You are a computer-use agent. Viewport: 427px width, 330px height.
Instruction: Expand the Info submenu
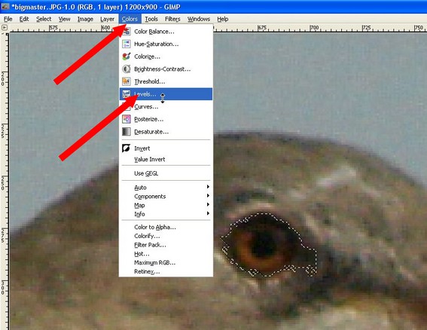(x=166, y=214)
